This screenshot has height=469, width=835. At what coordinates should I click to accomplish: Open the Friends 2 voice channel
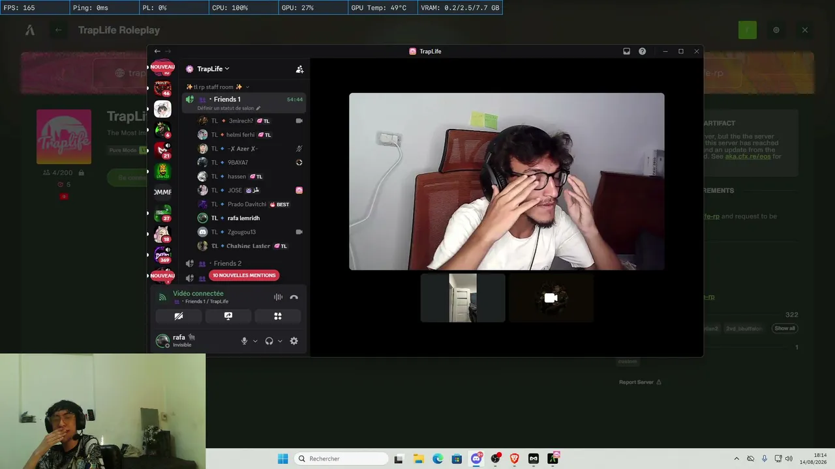[x=228, y=263]
